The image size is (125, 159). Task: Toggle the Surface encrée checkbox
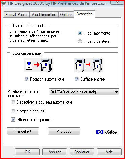pos(77,79)
